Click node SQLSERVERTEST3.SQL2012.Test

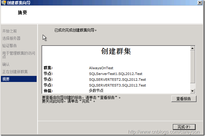117,85
